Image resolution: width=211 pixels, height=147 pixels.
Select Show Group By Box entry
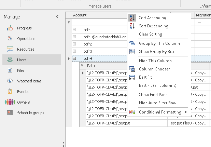[159, 52]
